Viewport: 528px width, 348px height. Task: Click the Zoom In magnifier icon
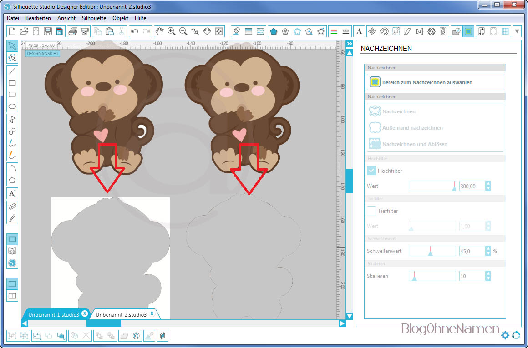172,31
